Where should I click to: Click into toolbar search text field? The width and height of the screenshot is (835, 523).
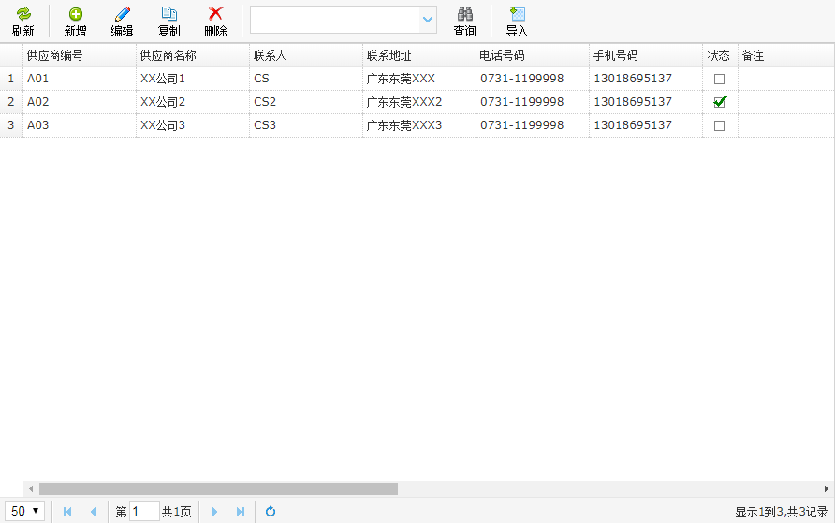coord(335,20)
